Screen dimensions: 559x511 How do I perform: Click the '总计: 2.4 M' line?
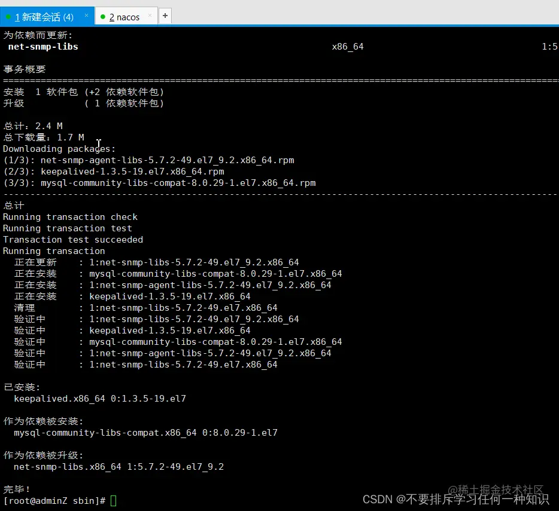(x=33, y=126)
